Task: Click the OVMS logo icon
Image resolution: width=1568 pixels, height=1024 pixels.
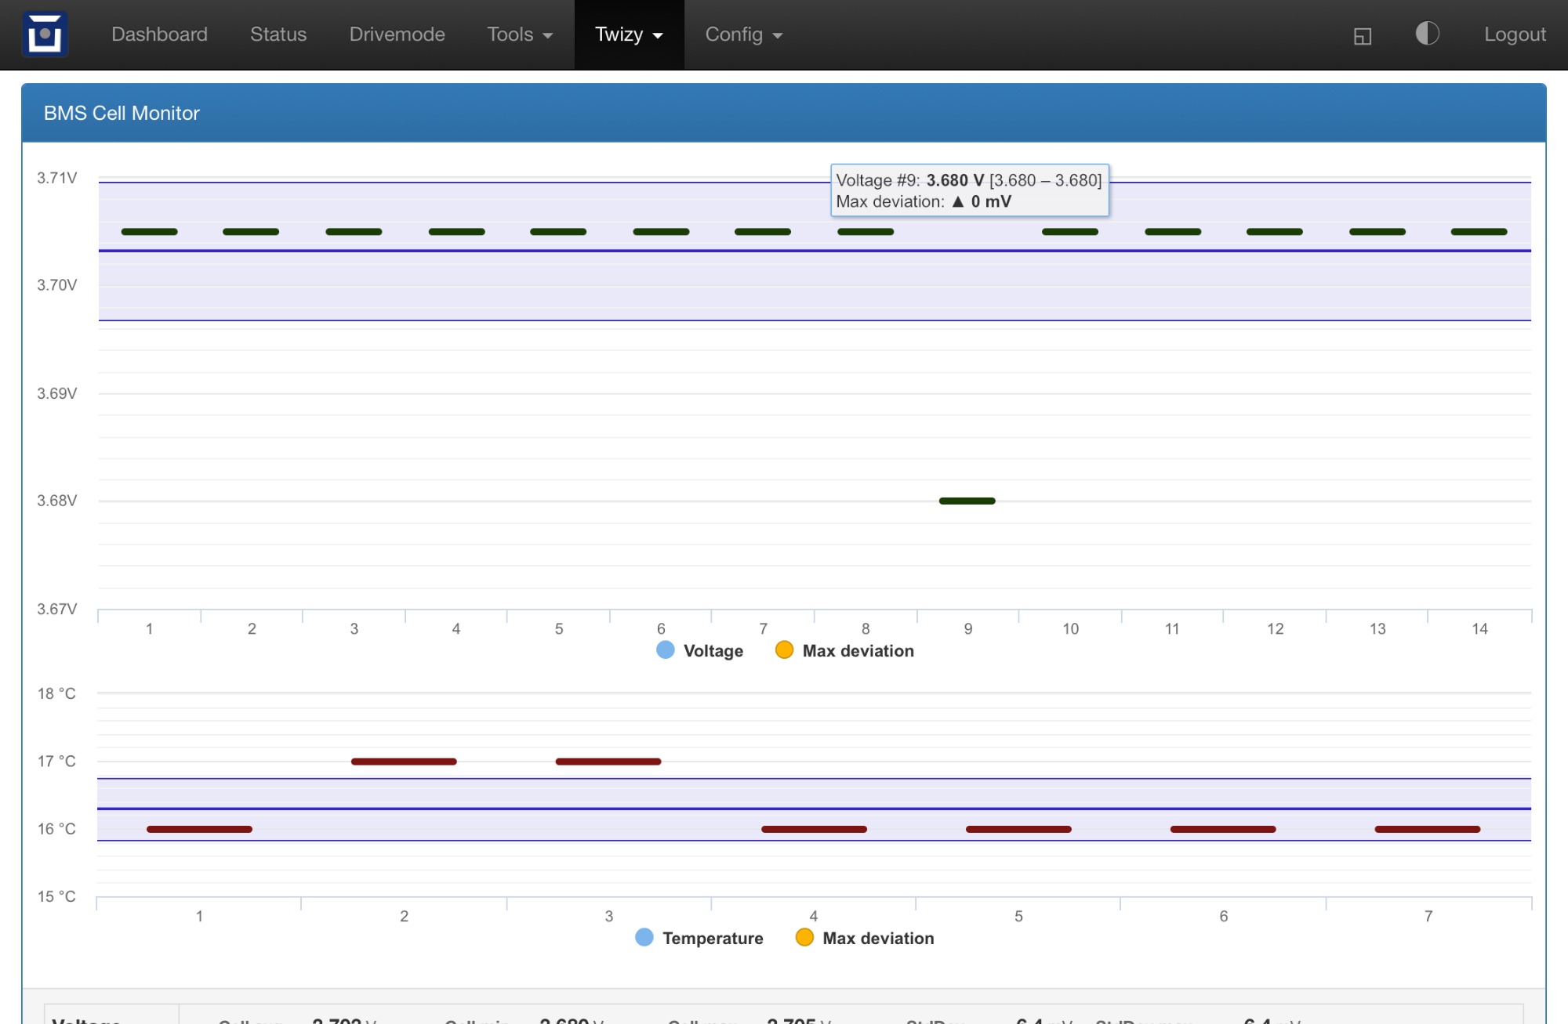Action: pos(45,34)
